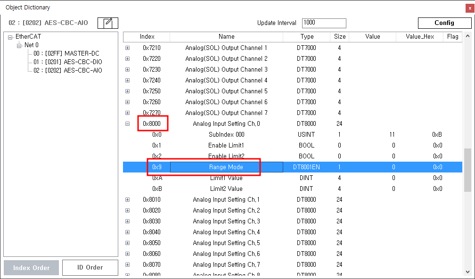
Task: Click the edit pencil icon beside device name
Action: (107, 23)
